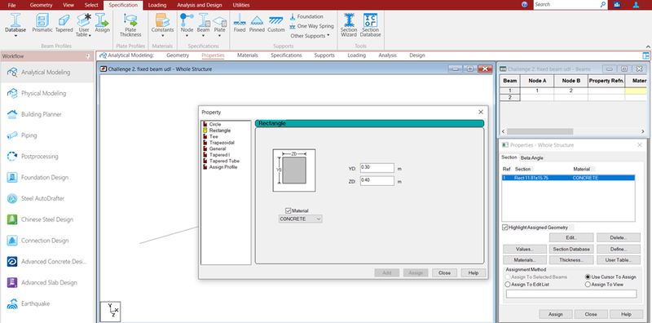Select Assign To View option

(x=588, y=285)
